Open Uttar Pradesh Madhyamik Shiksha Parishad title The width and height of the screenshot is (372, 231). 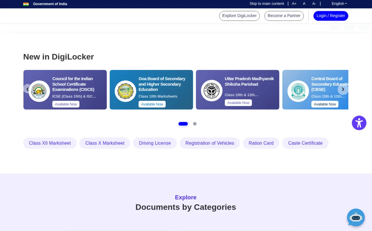pyautogui.click(x=249, y=81)
